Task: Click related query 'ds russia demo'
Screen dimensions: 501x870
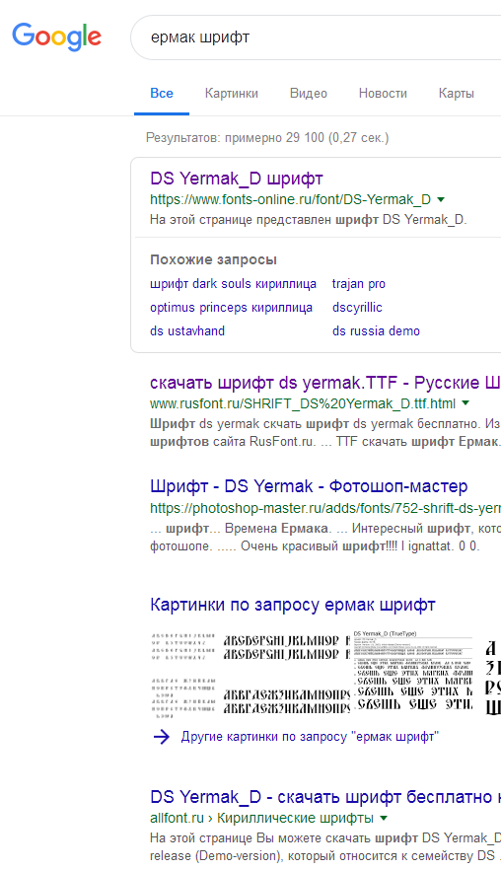Action: pos(376,330)
